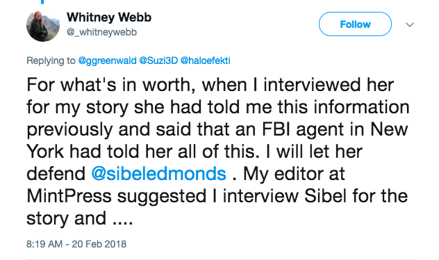The height and width of the screenshot is (260, 439).
Task: Select the tweet text starting 'For what's in worth'
Action: 218,152
